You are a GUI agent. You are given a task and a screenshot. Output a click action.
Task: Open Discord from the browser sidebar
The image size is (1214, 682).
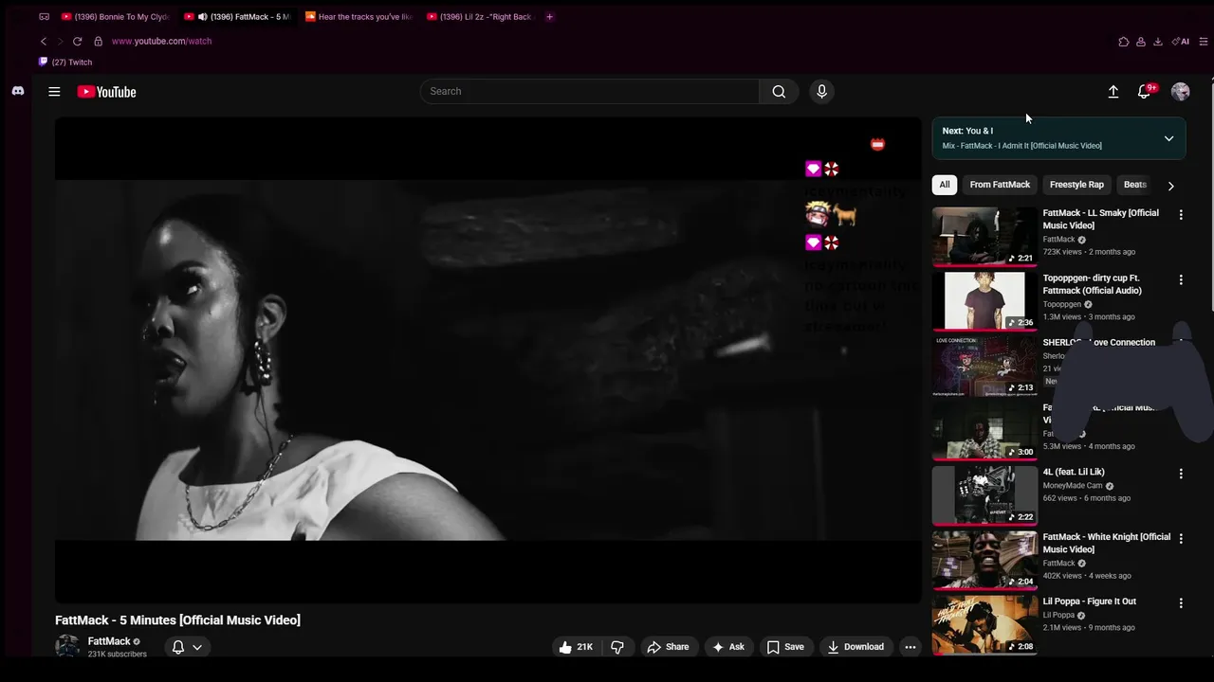tap(17, 91)
